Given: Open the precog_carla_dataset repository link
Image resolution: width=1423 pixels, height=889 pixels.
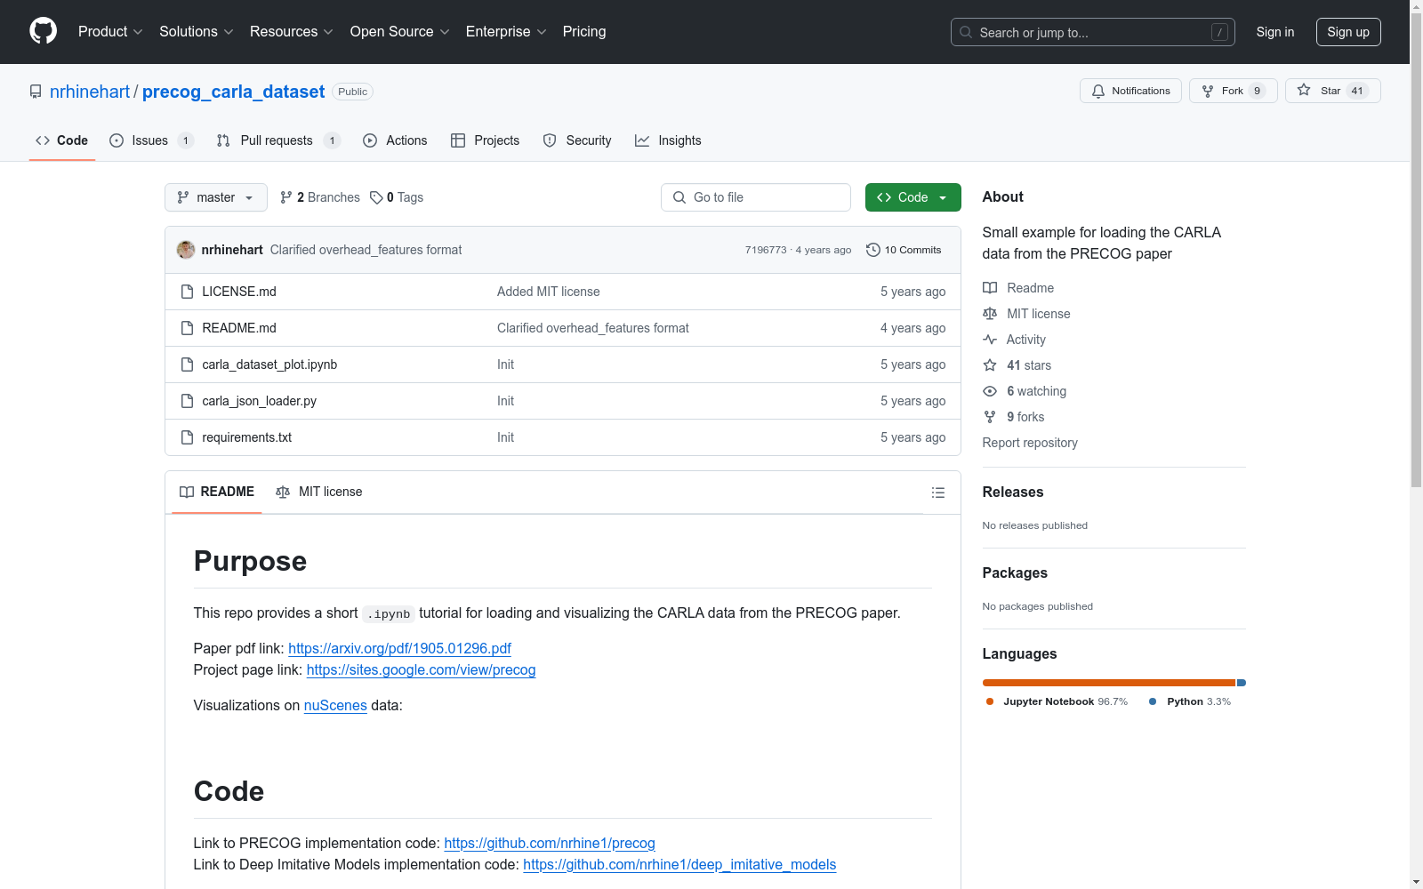Looking at the screenshot, I should pyautogui.click(x=233, y=92).
